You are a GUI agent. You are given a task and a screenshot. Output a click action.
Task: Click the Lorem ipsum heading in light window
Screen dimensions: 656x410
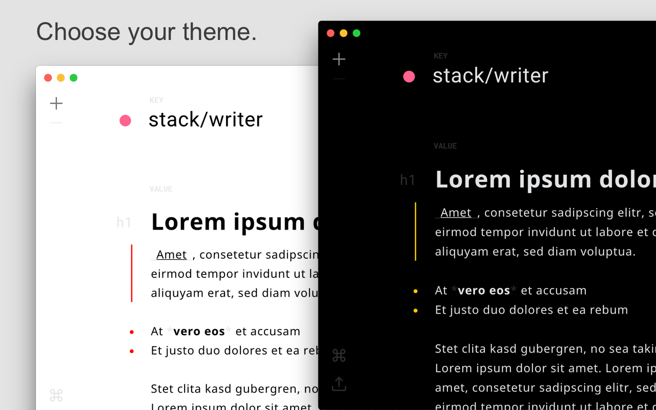(235, 222)
